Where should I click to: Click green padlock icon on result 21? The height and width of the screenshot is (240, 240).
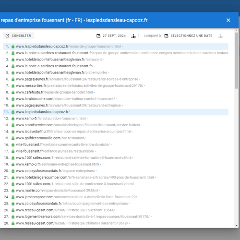coord(13,178)
